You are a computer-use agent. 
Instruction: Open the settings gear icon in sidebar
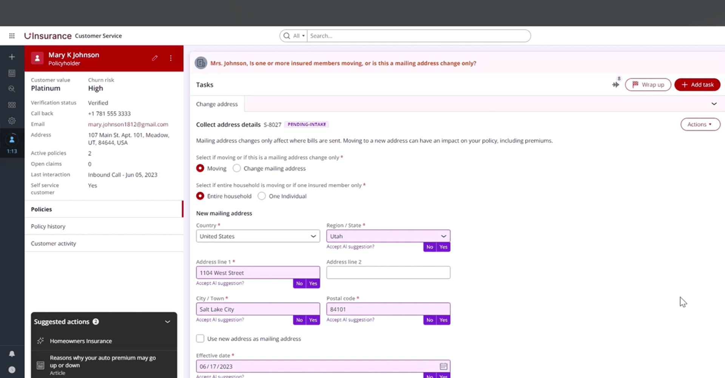[x=12, y=121]
